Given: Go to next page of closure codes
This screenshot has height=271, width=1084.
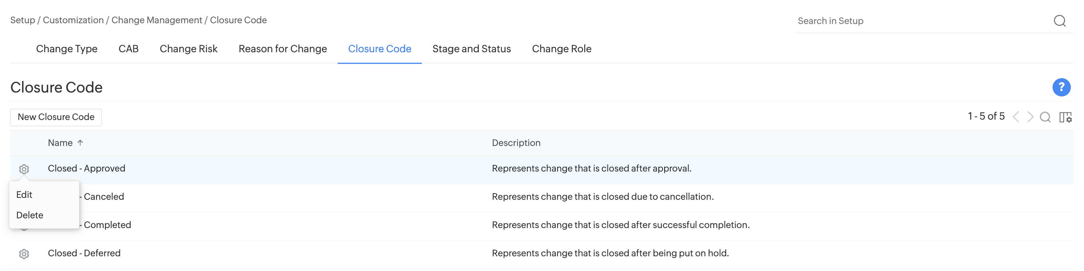Looking at the screenshot, I should (x=1030, y=117).
